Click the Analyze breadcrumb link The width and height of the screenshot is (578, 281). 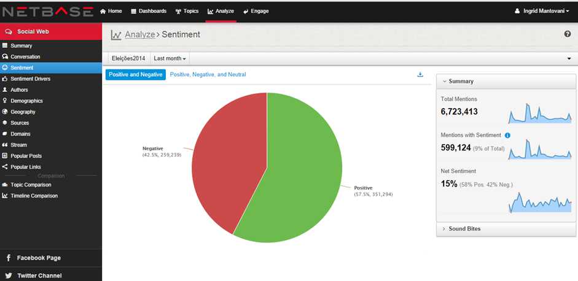[x=139, y=35]
